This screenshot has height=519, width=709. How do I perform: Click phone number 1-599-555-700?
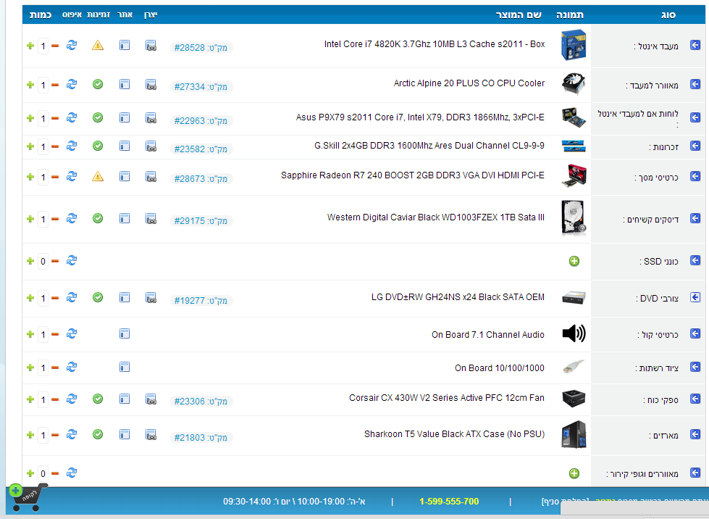pyautogui.click(x=449, y=502)
